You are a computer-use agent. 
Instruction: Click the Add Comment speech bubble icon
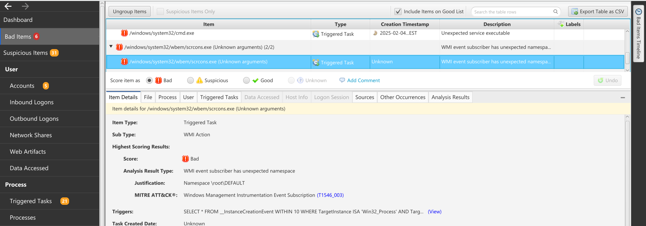342,80
